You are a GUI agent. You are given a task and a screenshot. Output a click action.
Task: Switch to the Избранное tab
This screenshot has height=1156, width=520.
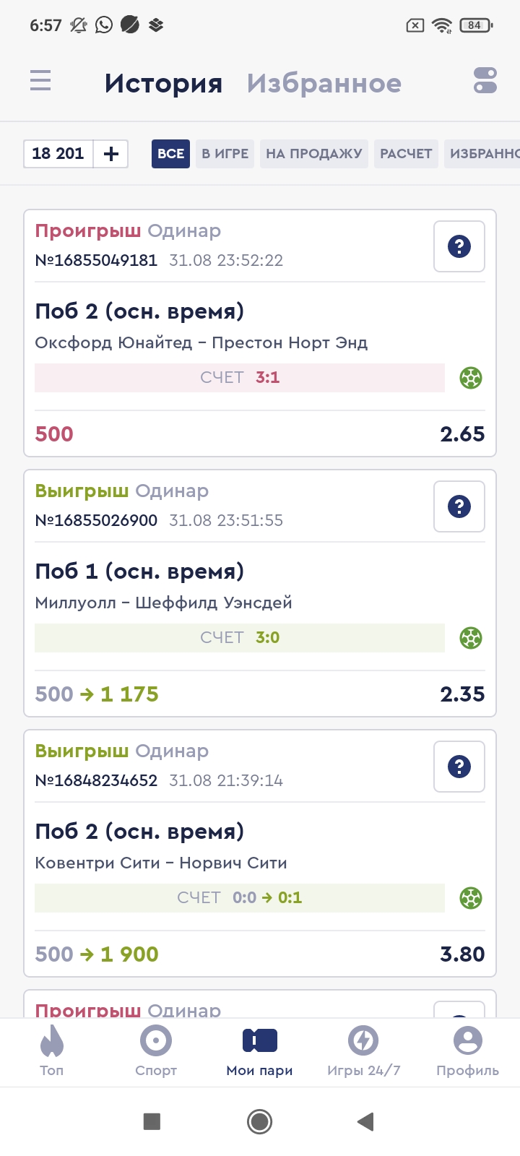(x=324, y=84)
